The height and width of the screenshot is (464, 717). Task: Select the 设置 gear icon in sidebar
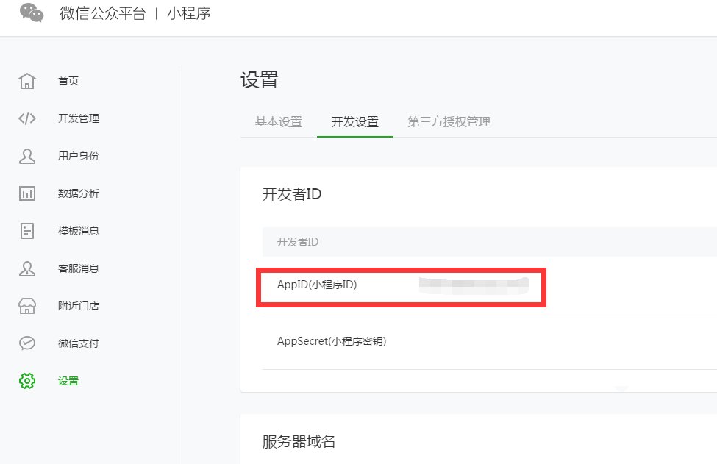(x=26, y=381)
